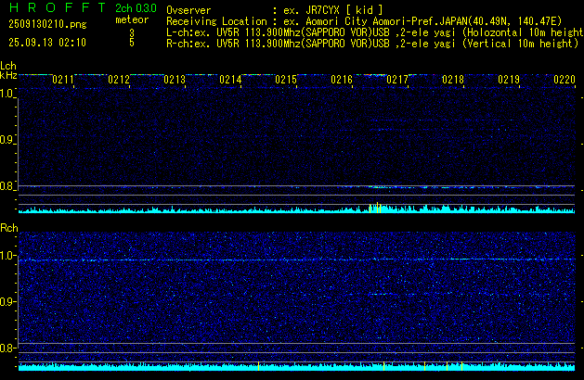
Task: Click the 'Rch' channel label
Action: pyautogui.click(x=9, y=228)
